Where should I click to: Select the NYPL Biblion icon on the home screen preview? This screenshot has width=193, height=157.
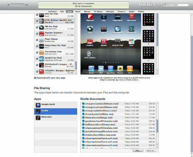pyautogui.click(x=90, y=54)
